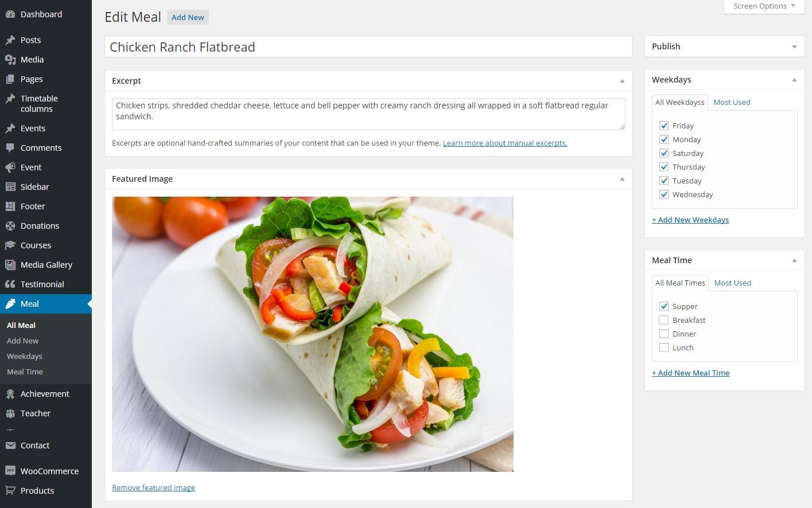The image size is (812, 508).
Task: Click the Comments speech bubble icon
Action: (10, 148)
